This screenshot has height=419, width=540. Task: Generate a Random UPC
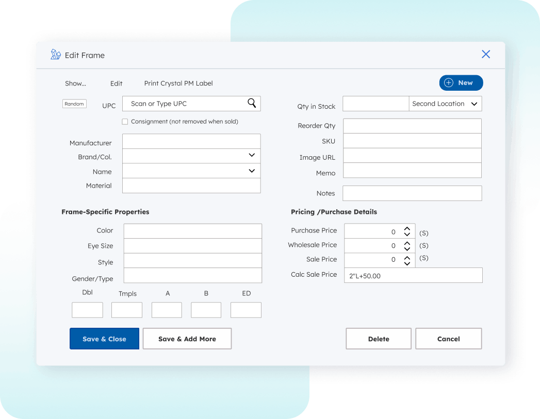[x=74, y=104]
